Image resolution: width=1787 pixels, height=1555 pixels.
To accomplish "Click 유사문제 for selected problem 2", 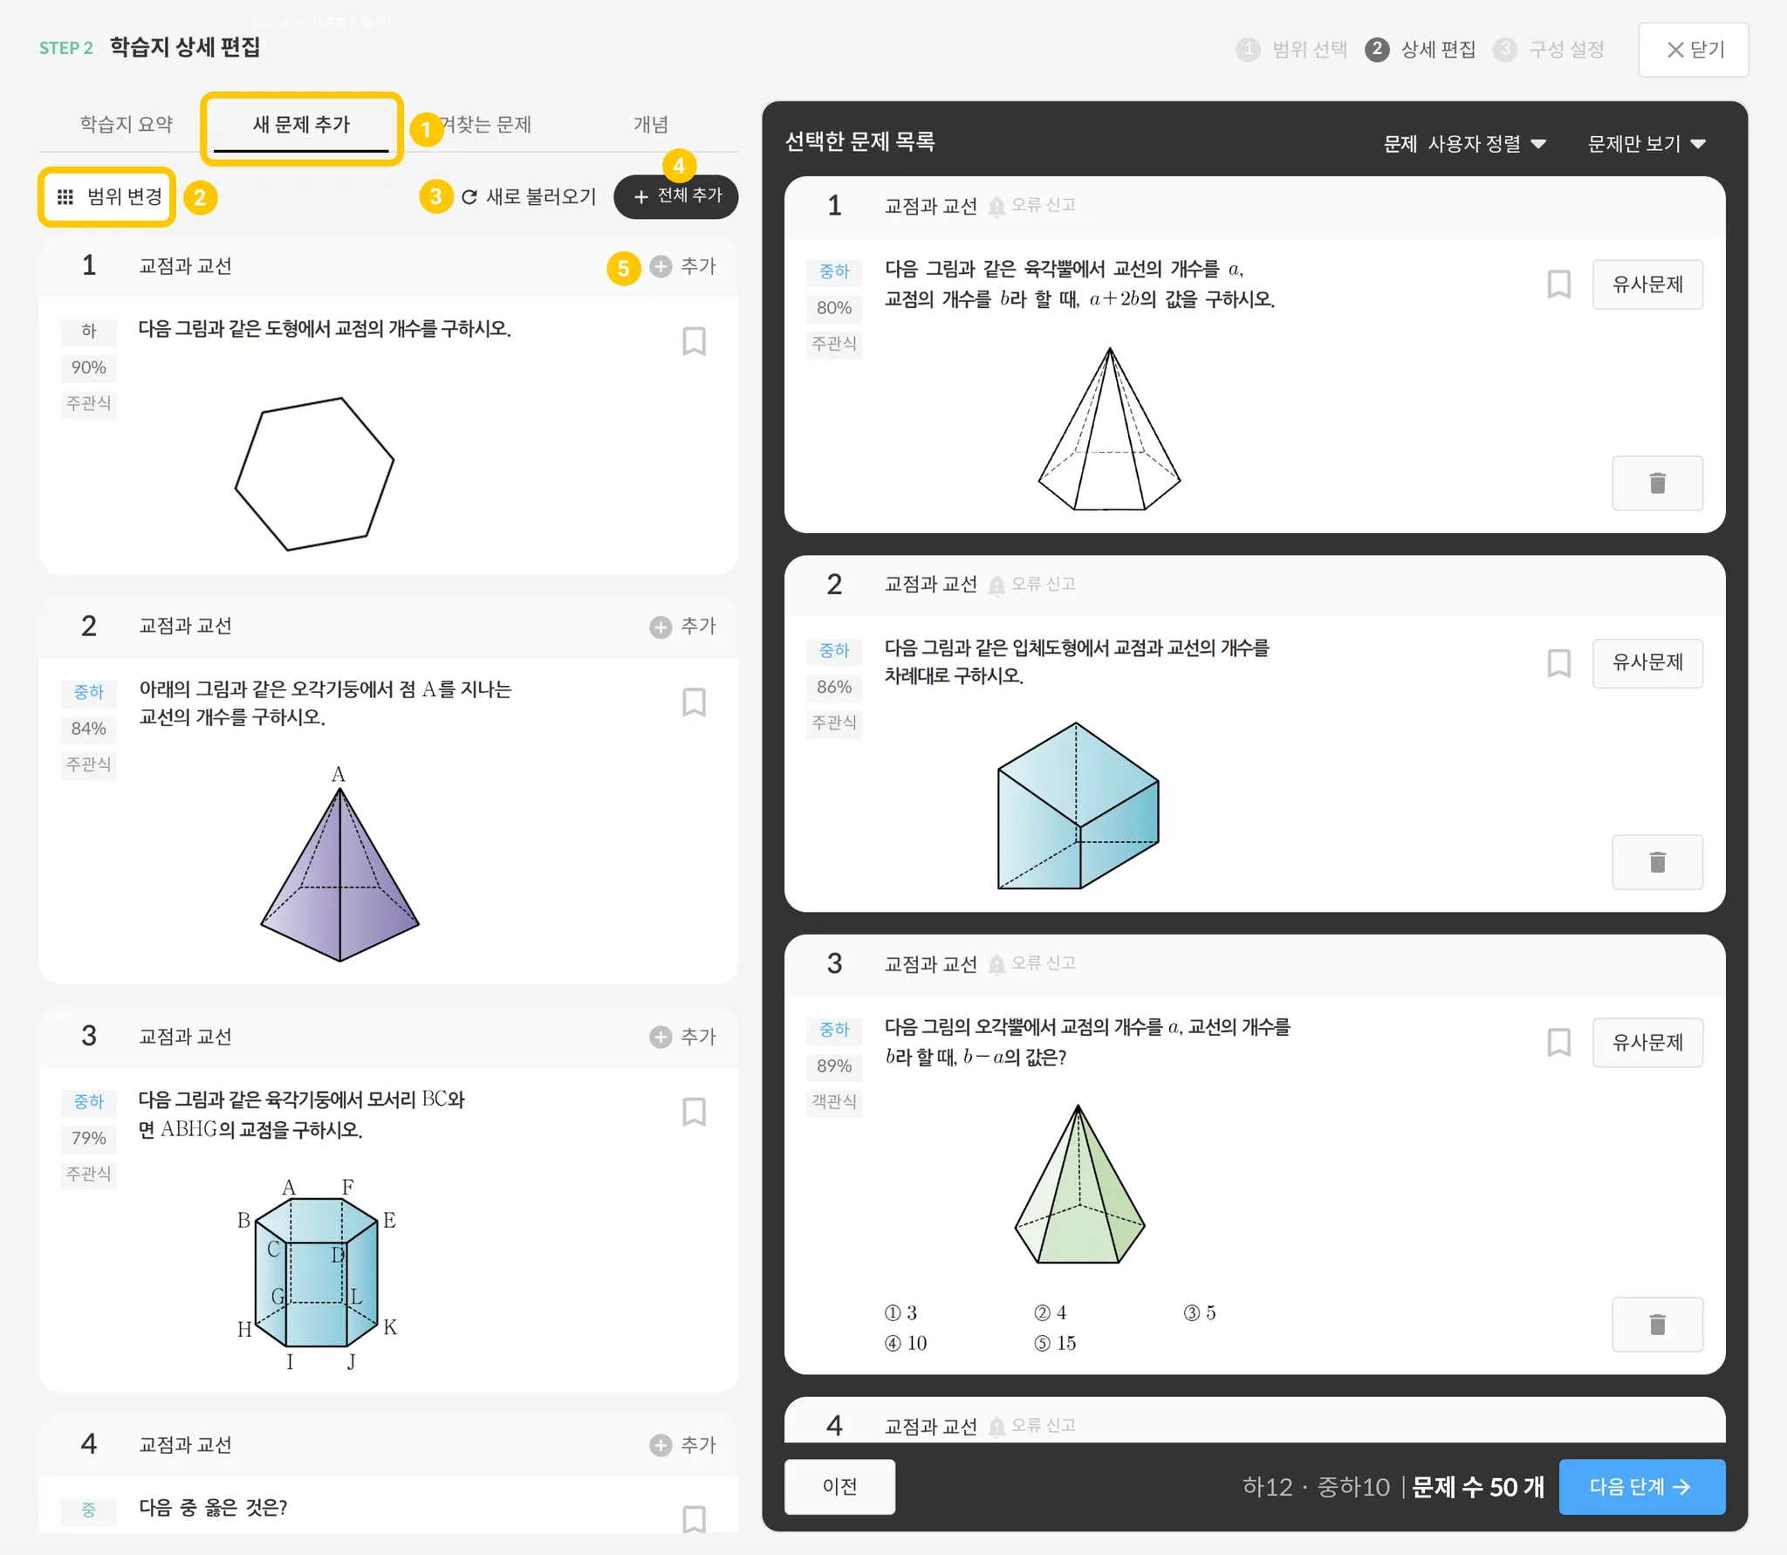I will [x=1647, y=662].
